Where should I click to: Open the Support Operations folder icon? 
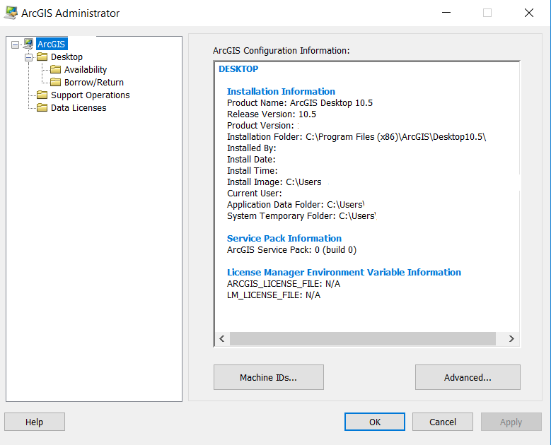click(42, 95)
